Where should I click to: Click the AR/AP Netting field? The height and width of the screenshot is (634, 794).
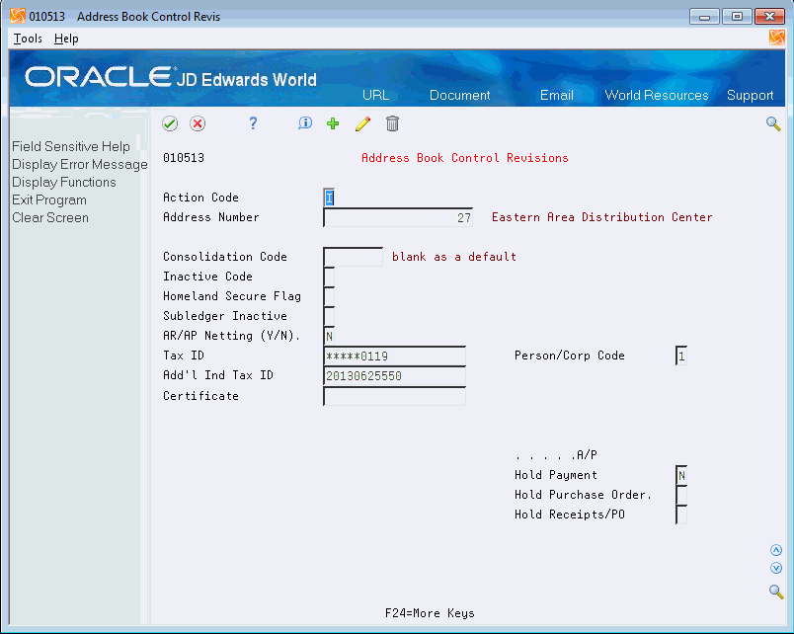point(329,336)
